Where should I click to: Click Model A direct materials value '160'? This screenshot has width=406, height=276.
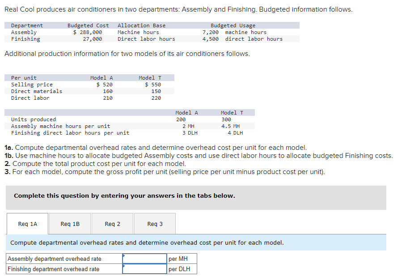(108, 91)
